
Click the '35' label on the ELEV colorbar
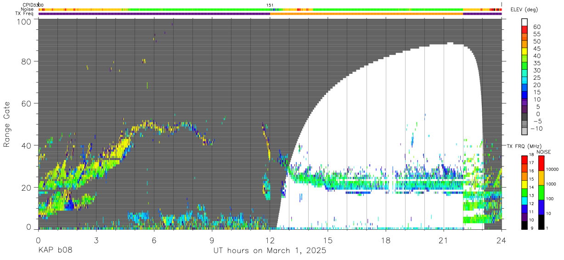point(537,63)
